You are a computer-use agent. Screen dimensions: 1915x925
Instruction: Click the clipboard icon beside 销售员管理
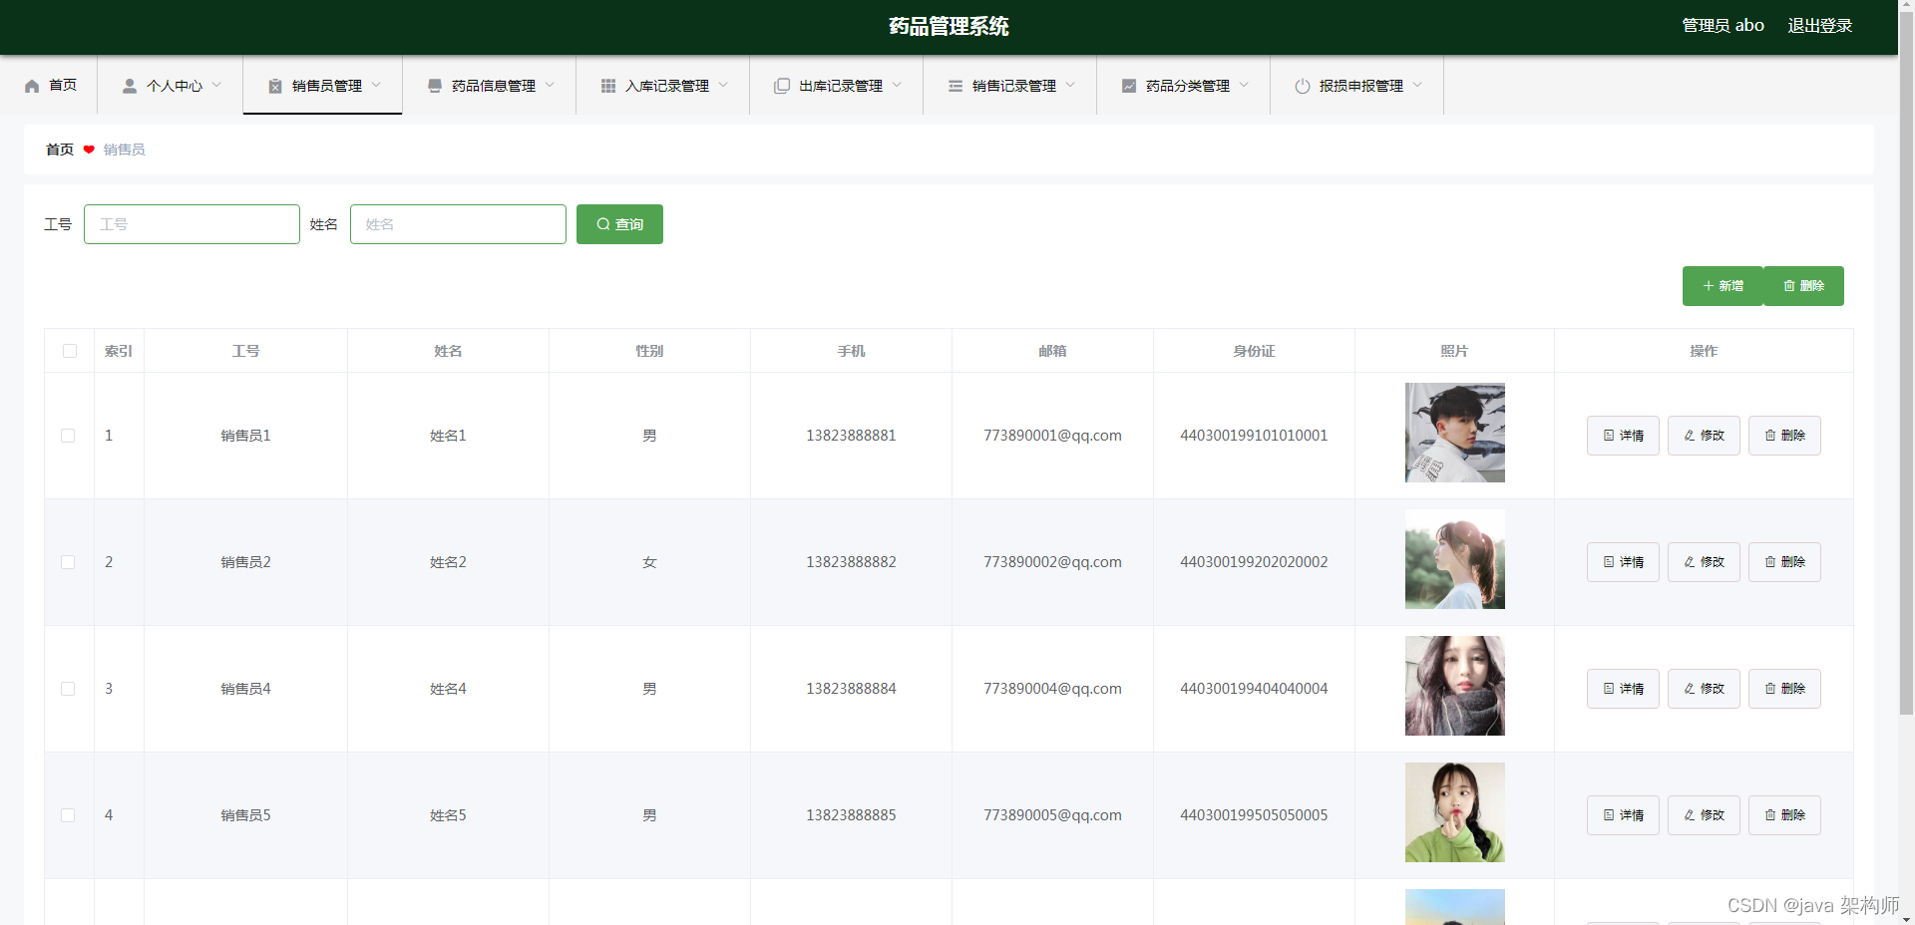pyautogui.click(x=275, y=86)
